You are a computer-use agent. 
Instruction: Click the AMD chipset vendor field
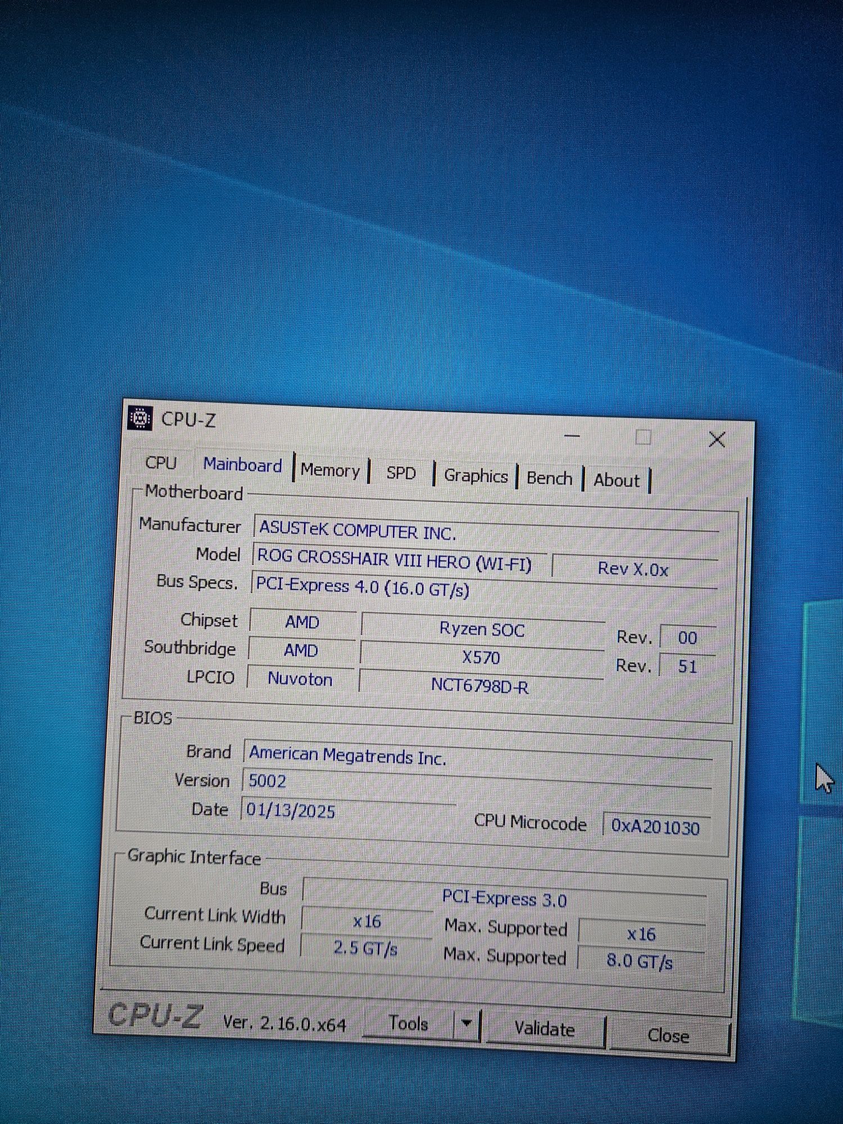coord(302,622)
